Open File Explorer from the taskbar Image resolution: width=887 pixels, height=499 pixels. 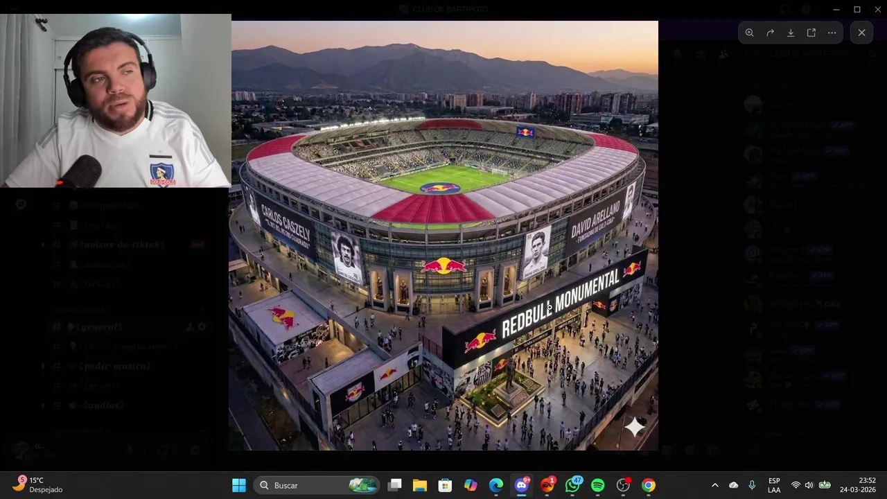click(420, 485)
